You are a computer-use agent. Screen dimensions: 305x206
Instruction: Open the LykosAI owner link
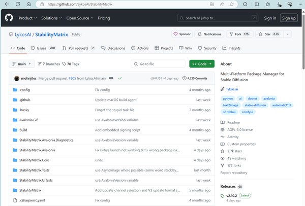coord(23,35)
